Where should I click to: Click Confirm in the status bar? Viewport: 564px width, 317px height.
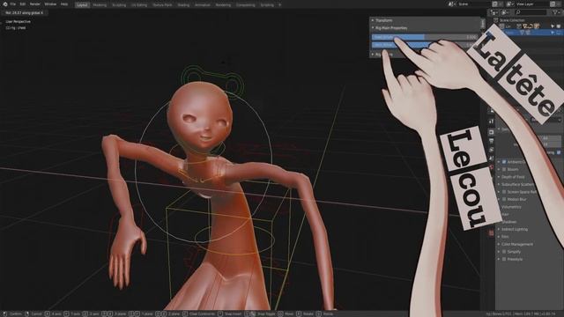(16, 314)
